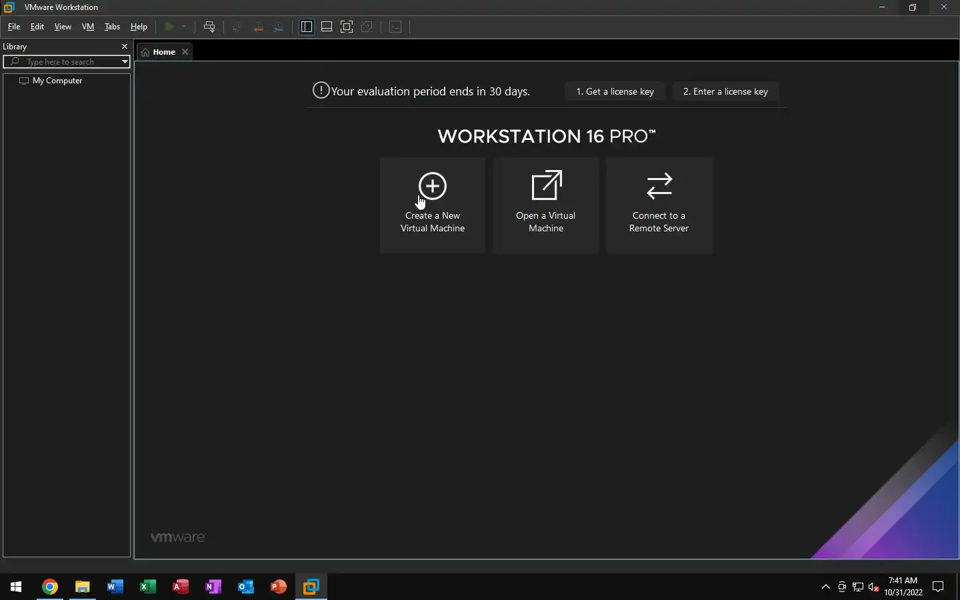Screen dimensions: 960x600
Task: Click Open a Virtual Machine tile
Action: (546, 205)
